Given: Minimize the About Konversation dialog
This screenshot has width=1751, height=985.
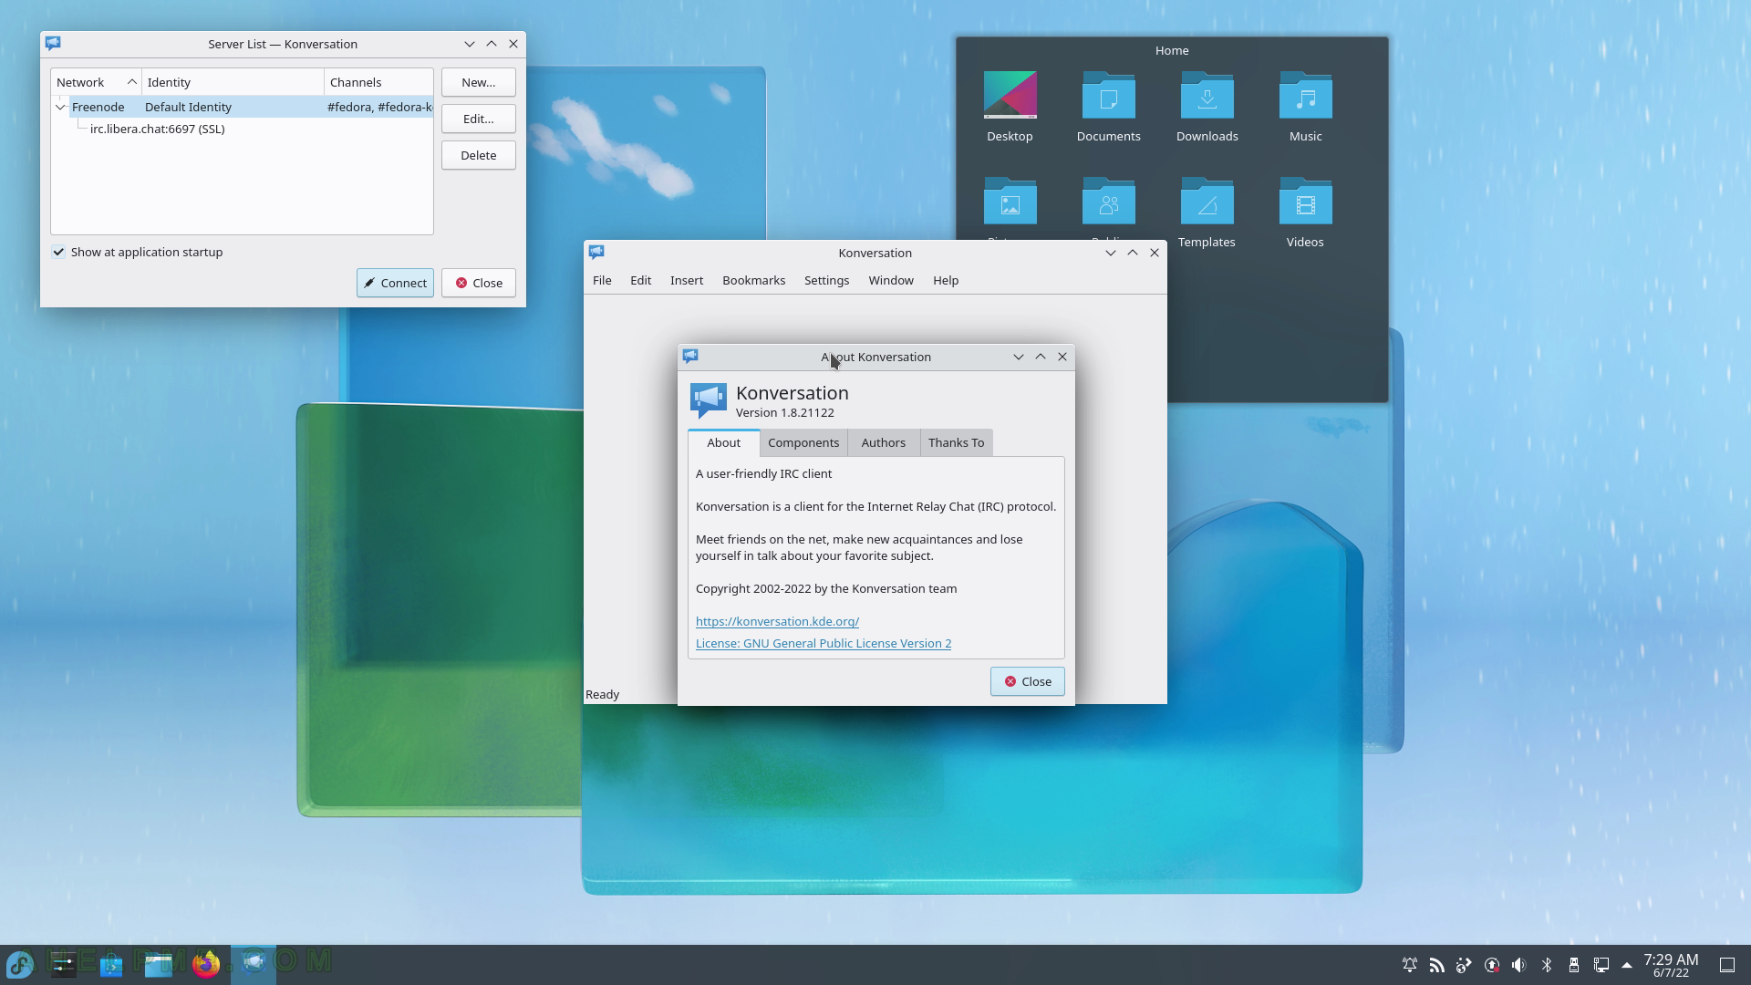Looking at the screenshot, I should [1019, 357].
